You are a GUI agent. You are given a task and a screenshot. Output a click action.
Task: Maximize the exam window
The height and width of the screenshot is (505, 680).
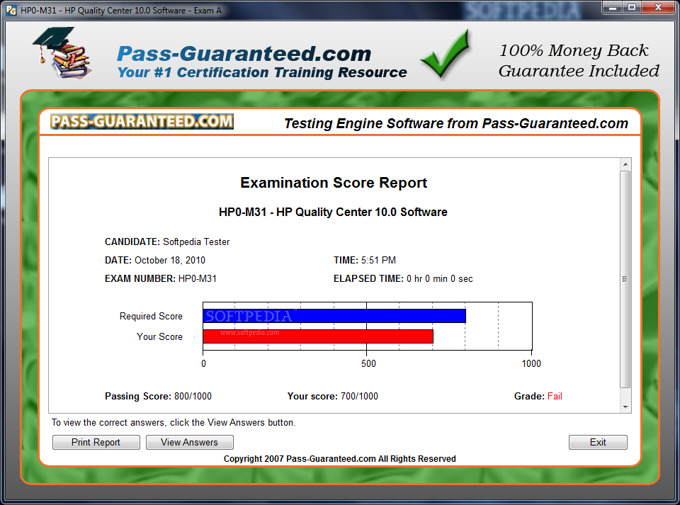point(632,7)
